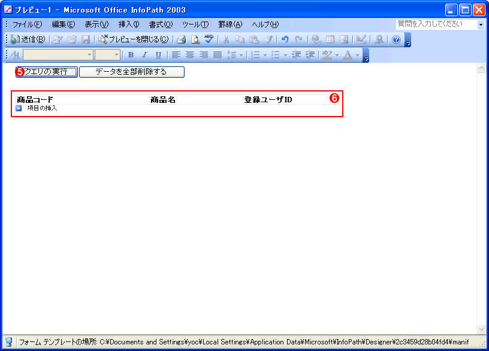Click the Digital Signatures ribbon icon
Screen dimensions: 489x351
pyautogui.click(x=379, y=39)
